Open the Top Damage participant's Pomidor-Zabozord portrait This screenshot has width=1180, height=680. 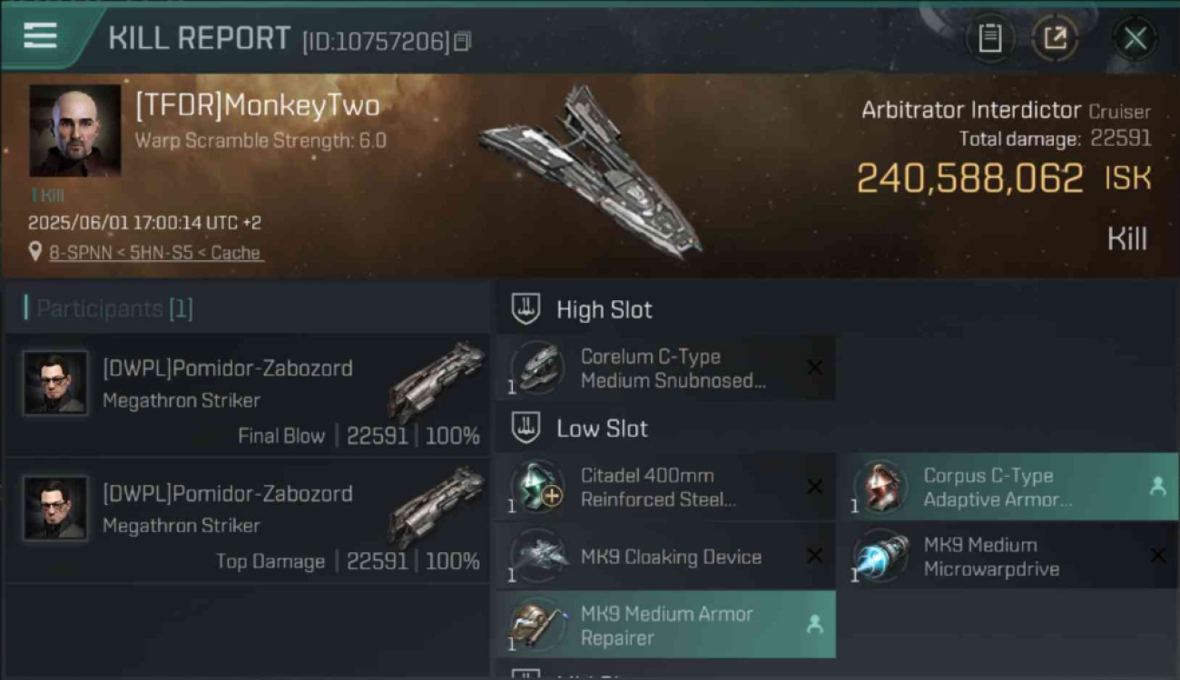56,509
